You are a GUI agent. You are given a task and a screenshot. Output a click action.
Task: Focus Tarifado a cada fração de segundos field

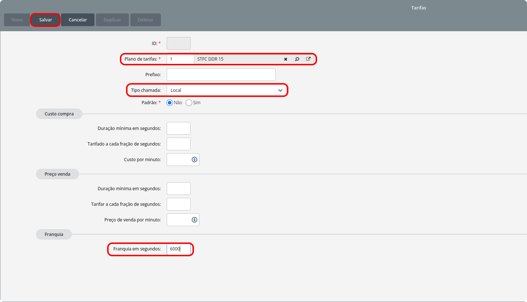179,144
